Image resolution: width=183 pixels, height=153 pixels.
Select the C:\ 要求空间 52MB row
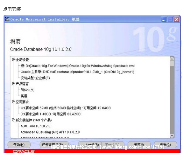click(66, 108)
